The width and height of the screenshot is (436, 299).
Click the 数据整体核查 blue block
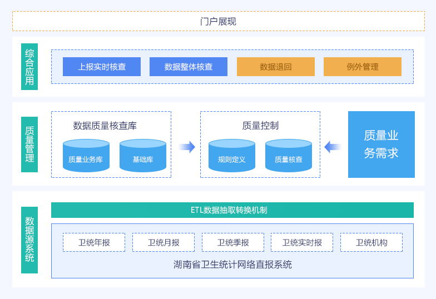click(189, 67)
